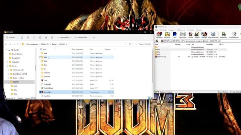Go forward with Explorer's forward arrow
The height and width of the screenshot is (135, 241).
point(11,44)
